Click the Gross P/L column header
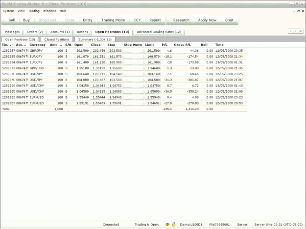The width and height of the screenshot is (306, 229). (183, 45)
